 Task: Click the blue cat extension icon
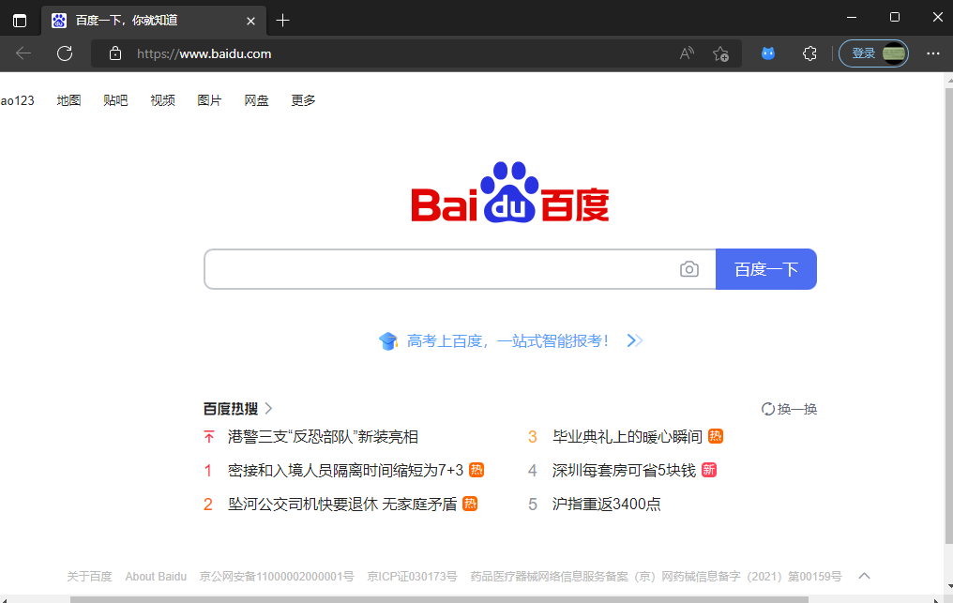coord(768,53)
